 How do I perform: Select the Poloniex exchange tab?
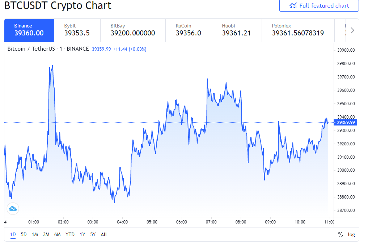298,30
